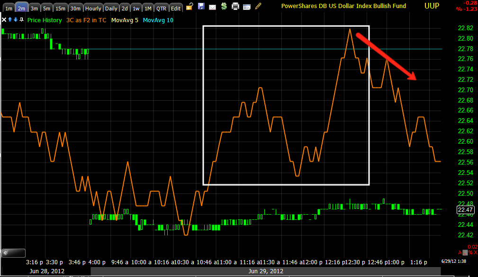Click the 3C as F2 in TC label
478x277 pixels.
[x=86, y=20]
